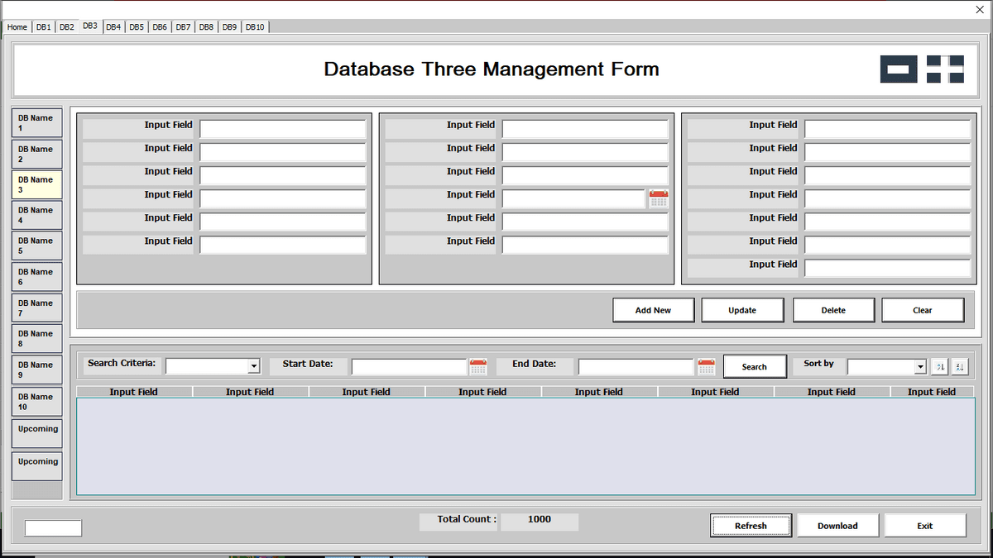Expand the Search Criteria dropdown
The image size is (993, 558).
pos(254,366)
